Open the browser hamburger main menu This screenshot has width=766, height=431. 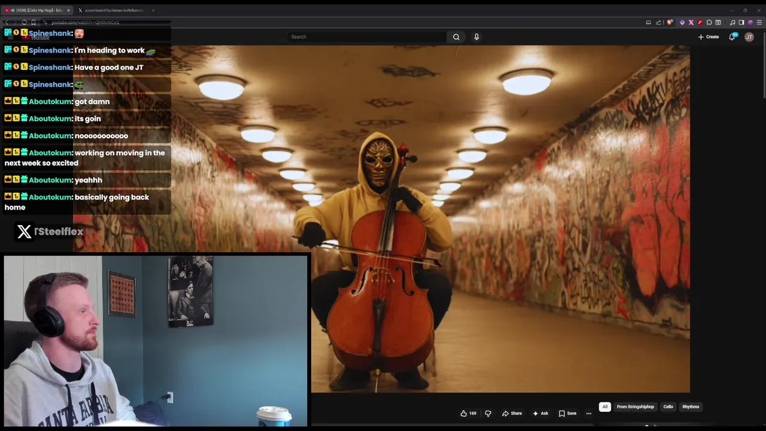[759, 22]
